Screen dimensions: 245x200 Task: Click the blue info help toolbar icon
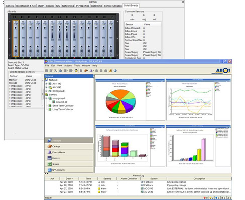[115, 71]
